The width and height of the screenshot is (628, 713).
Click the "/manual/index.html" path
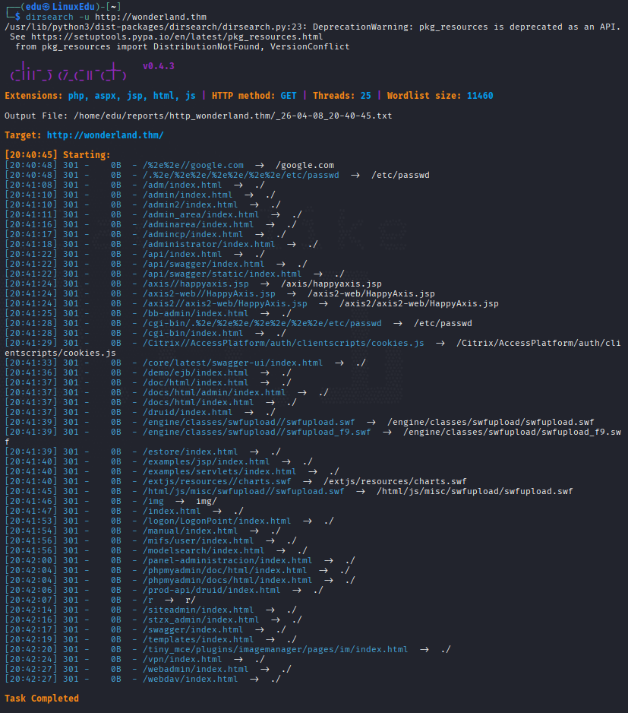[x=191, y=531]
